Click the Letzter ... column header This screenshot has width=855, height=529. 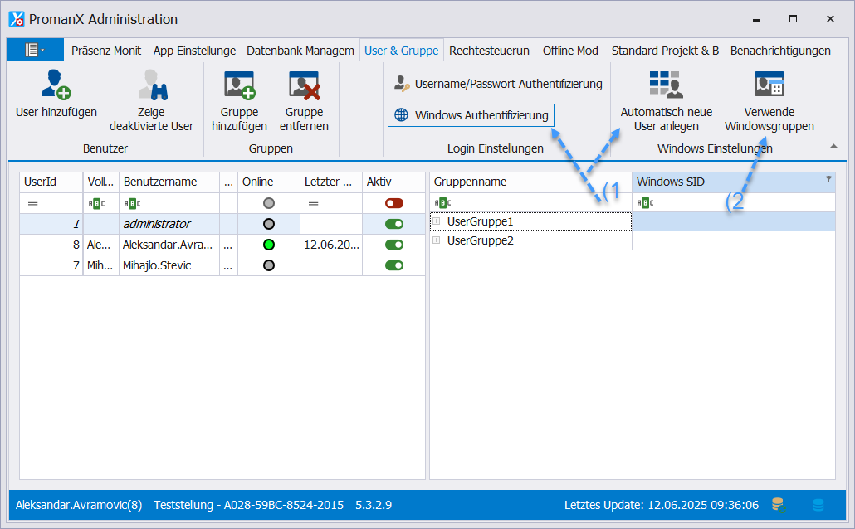(331, 182)
